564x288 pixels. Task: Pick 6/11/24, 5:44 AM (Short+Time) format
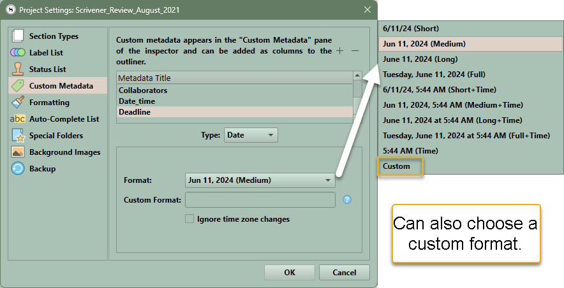(470, 89)
